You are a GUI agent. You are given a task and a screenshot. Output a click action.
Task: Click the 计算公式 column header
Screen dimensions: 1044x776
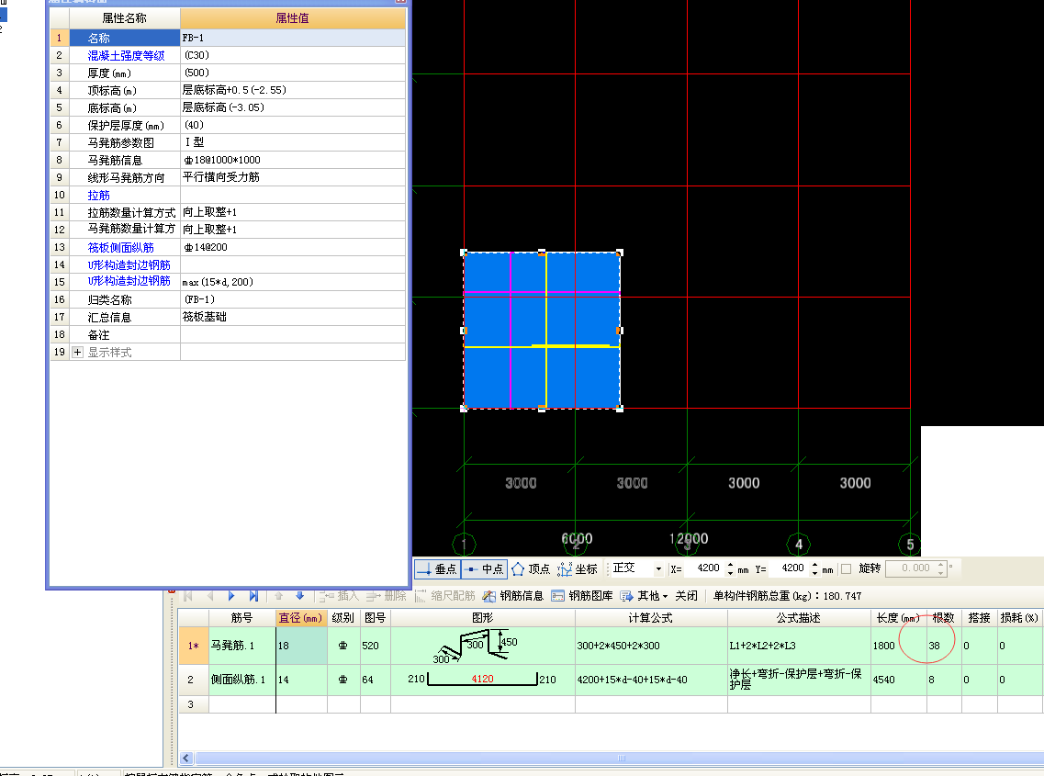click(650, 617)
